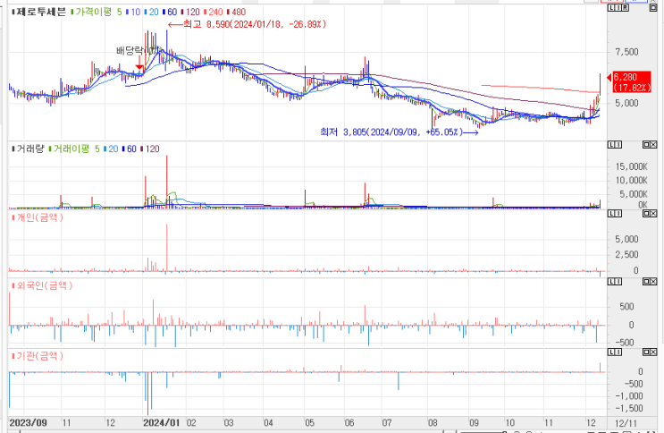Select the 외국인(금액) indicator label

click(44, 286)
